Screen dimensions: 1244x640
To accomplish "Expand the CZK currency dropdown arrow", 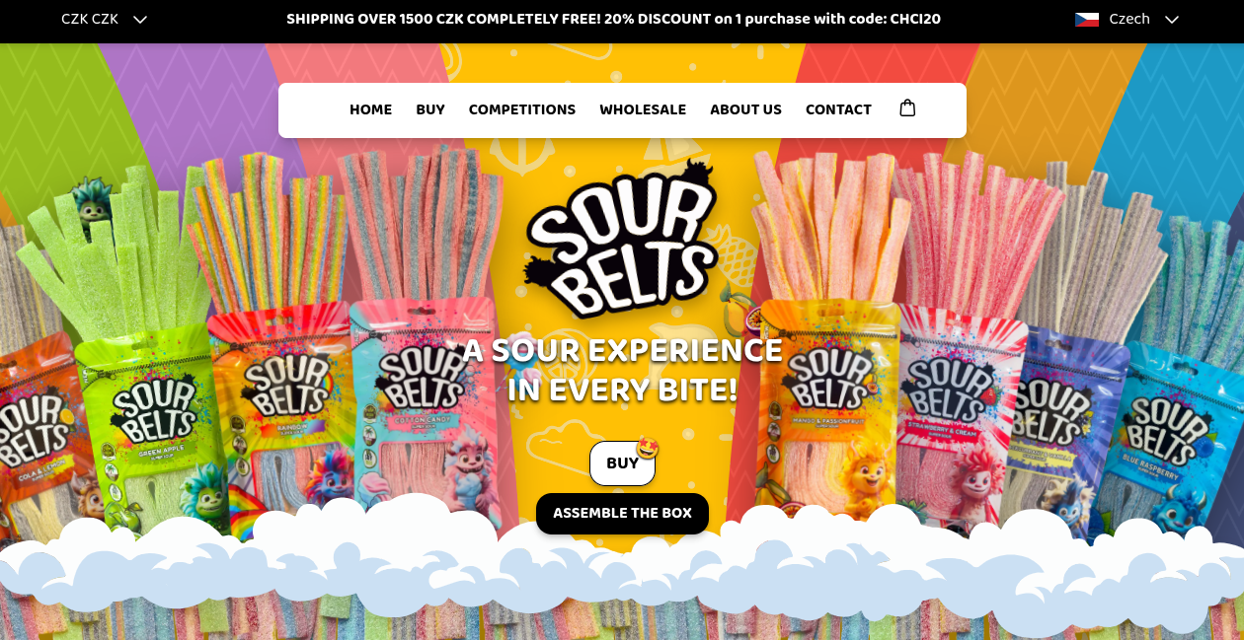I will pyautogui.click(x=140, y=19).
